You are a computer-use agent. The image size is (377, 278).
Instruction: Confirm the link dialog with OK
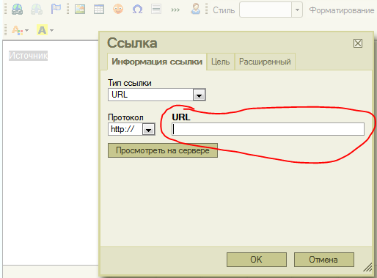coord(257,260)
